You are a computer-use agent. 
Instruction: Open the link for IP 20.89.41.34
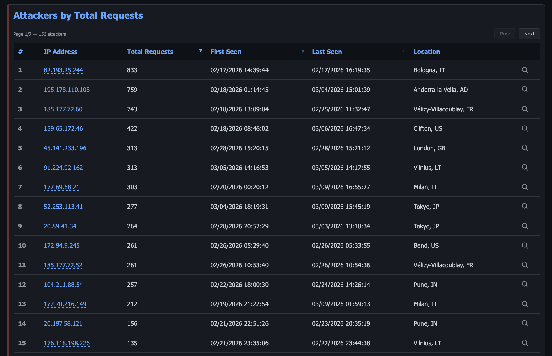[x=60, y=226]
